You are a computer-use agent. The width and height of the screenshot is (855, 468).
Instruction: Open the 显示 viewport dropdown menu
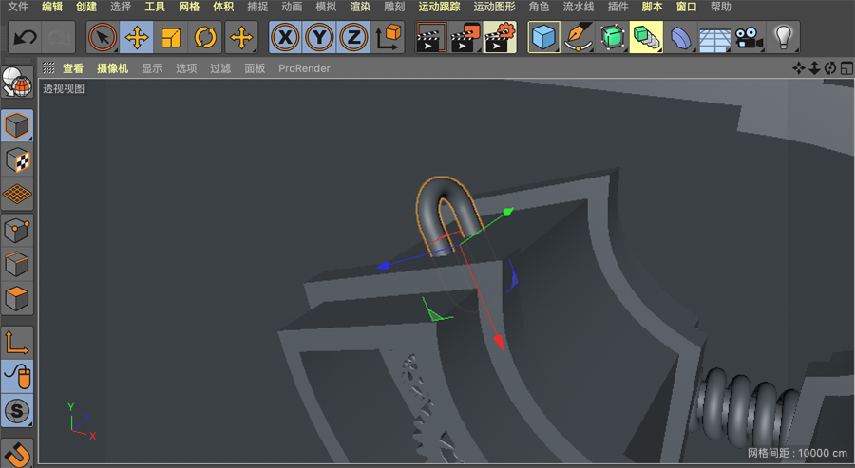(152, 68)
